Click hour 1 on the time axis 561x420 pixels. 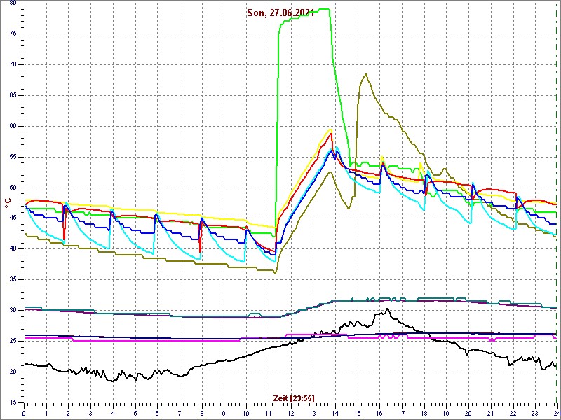pyautogui.click(x=46, y=413)
